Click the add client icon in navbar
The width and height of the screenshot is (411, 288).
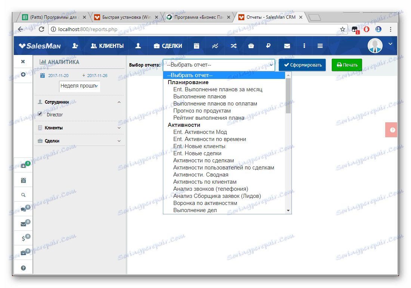coord(75,46)
